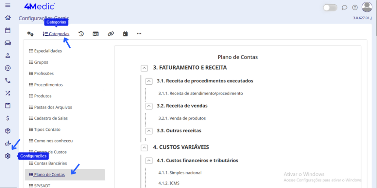Open the history clock icon in the toolbar
This screenshot has width=377, height=188.
point(81,34)
